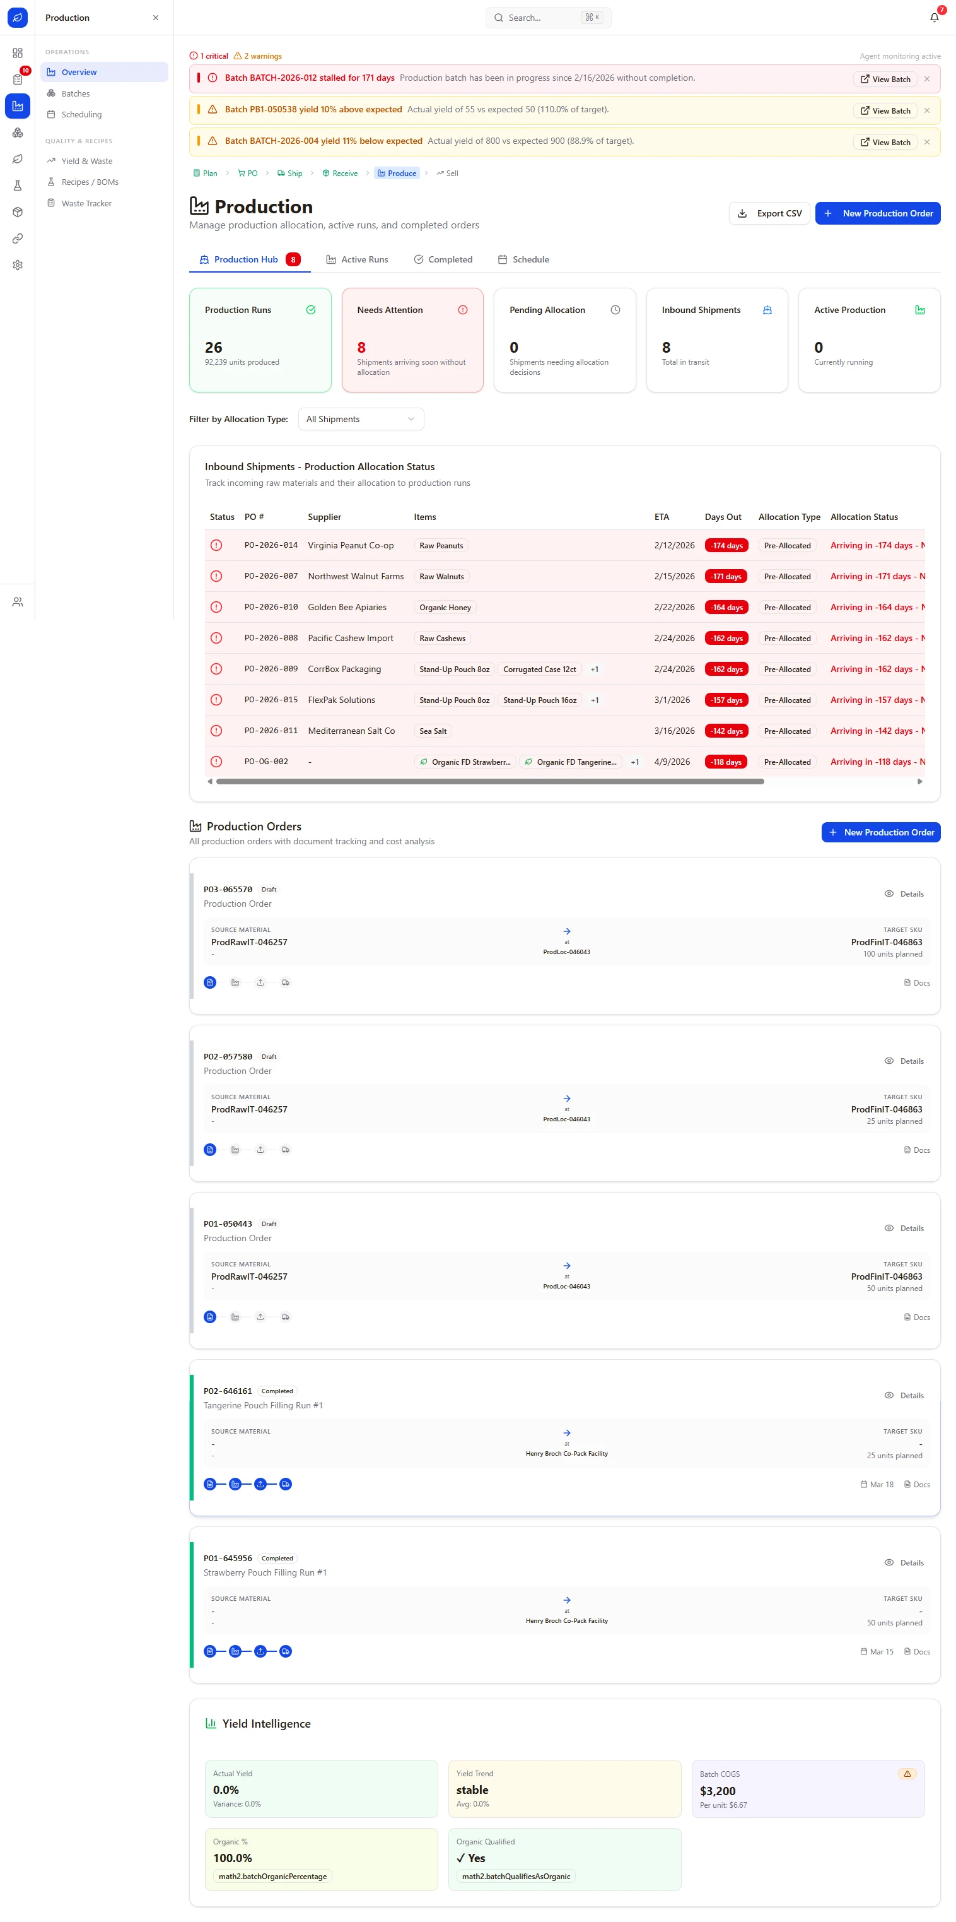Switch to the Active Runs tab

point(357,259)
